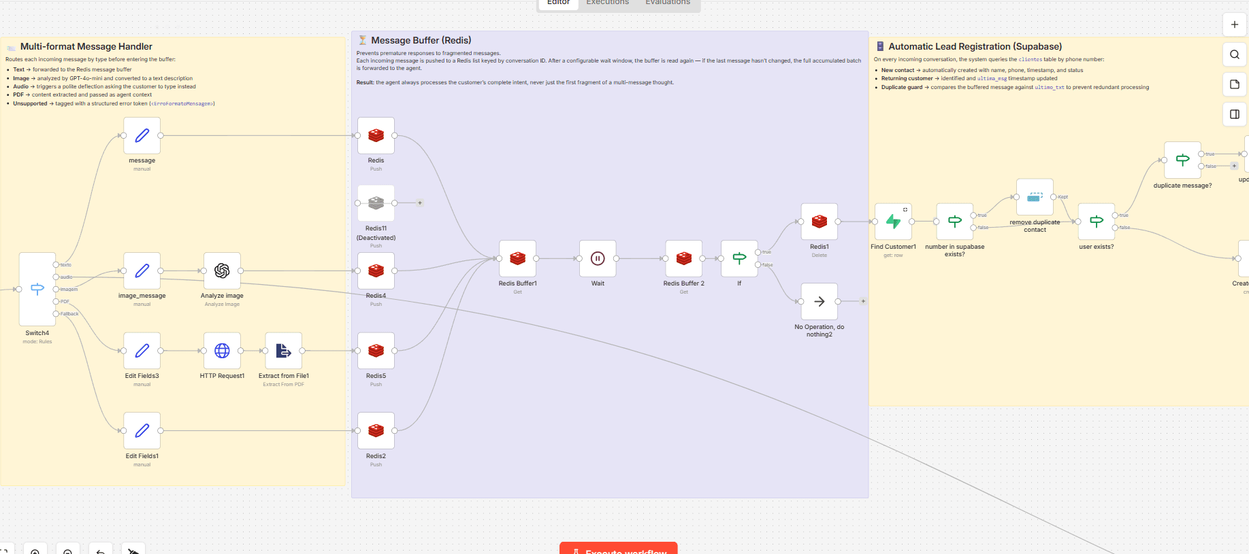Switch to the Executions tab
This screenshot has height=554, width=1249.
tap(608, 3)
